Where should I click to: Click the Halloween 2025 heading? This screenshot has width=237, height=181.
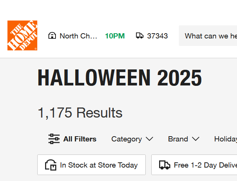click(120, 78)
